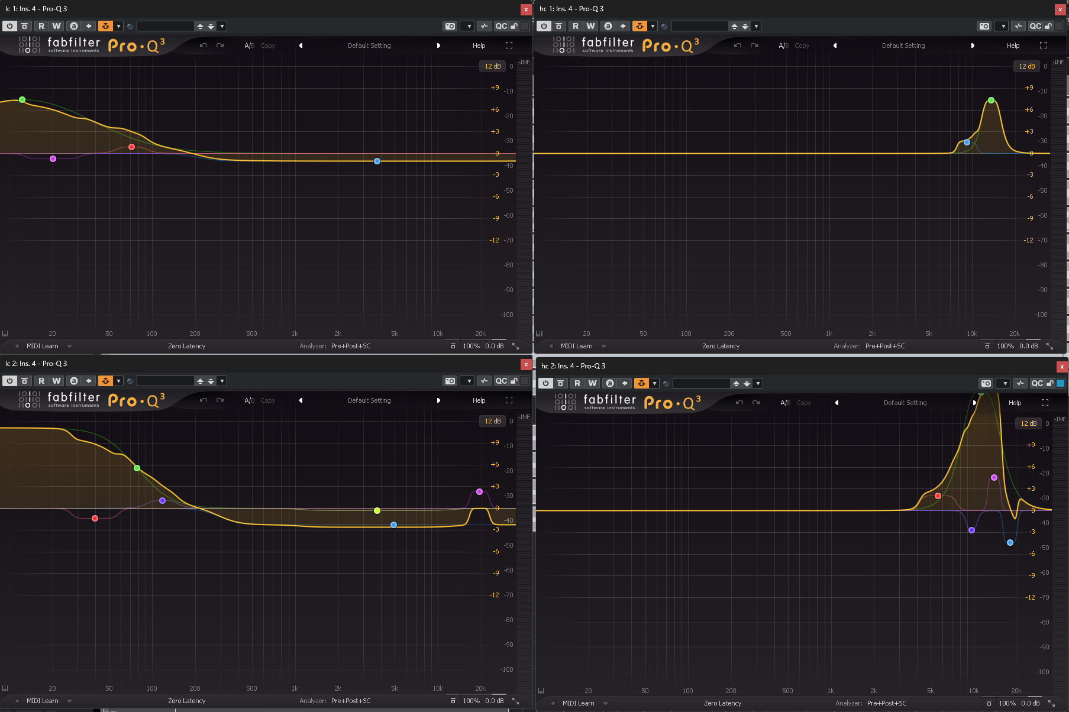
Task: Open Help menu in hc 2 Pro-Q 3
Action: click(x=1015, y=403)
